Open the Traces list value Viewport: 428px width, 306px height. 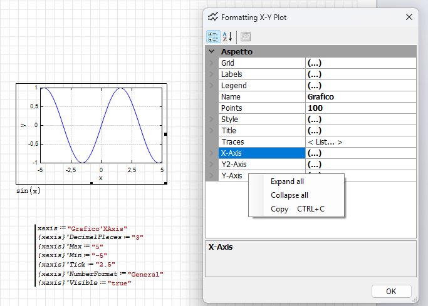point(360,142)
